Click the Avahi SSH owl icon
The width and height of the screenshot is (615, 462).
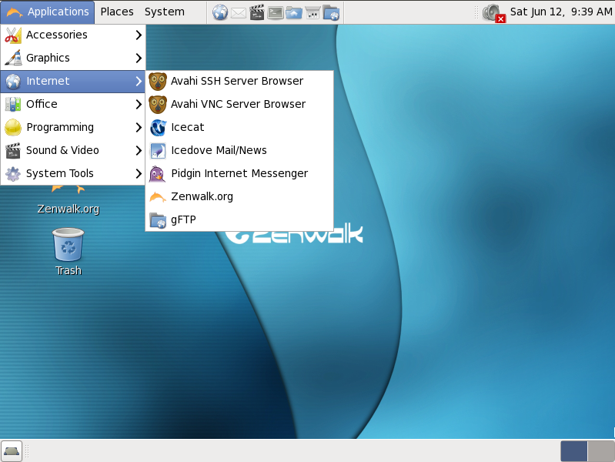point(158,82)
